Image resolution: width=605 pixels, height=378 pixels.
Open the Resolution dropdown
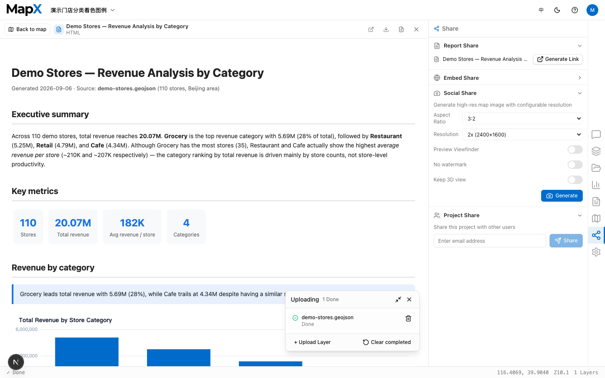[x=522, y=134]
